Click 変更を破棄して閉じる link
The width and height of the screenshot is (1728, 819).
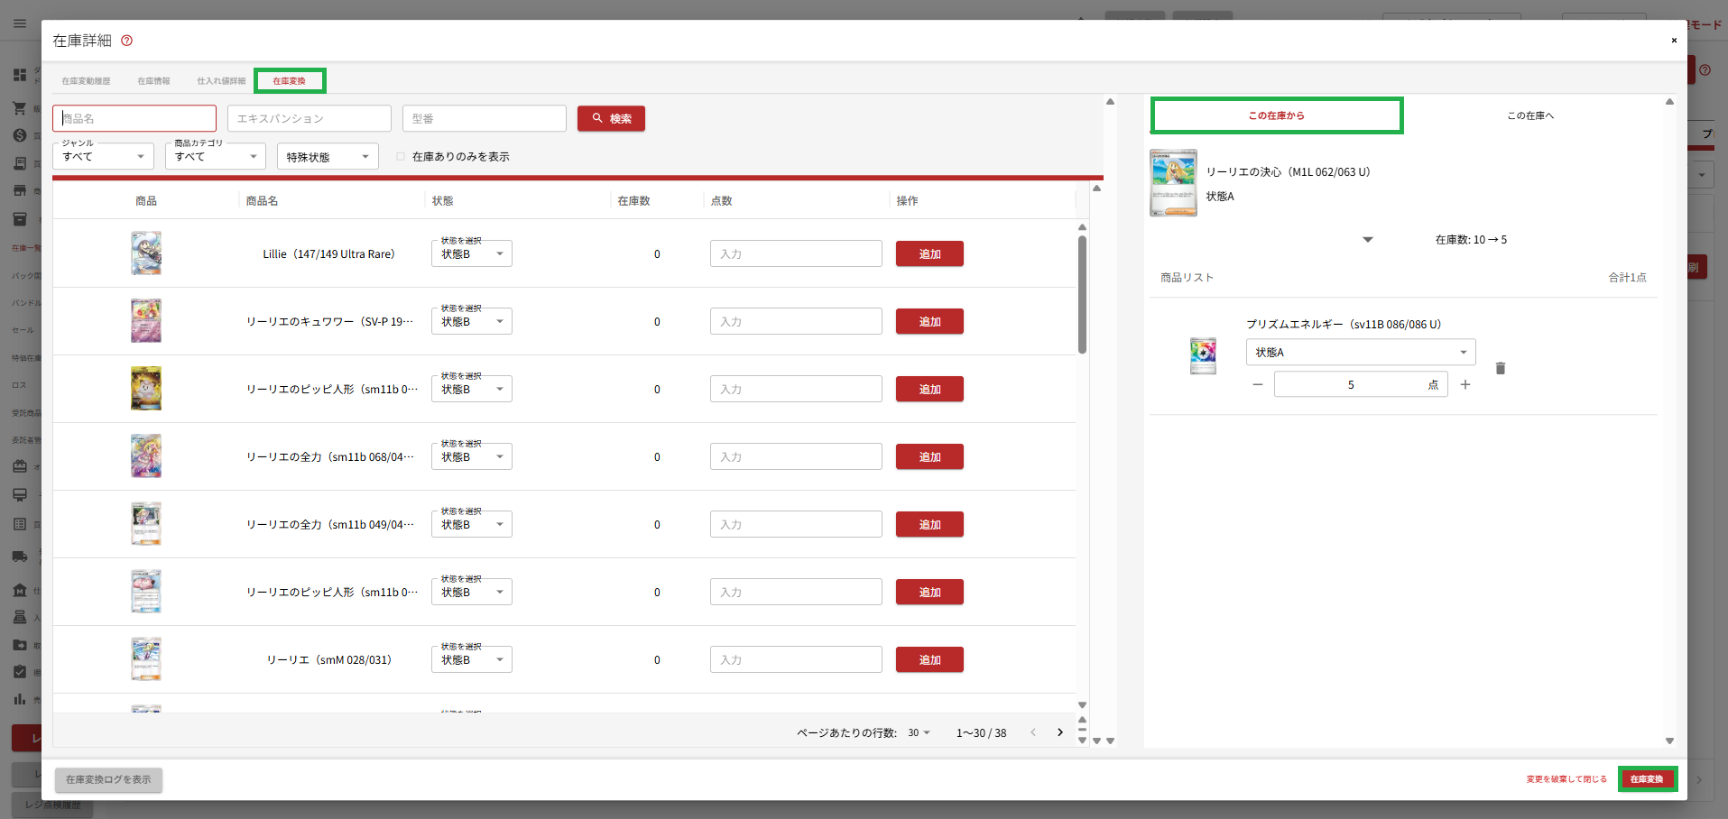coord(1566,779)
